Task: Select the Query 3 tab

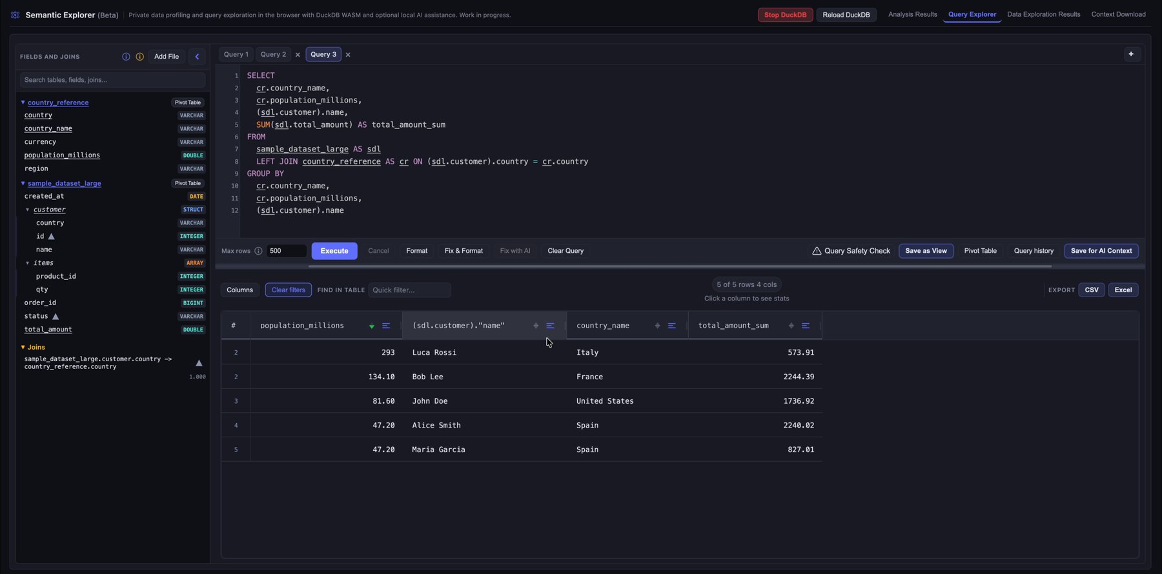Action: (323, 55)
